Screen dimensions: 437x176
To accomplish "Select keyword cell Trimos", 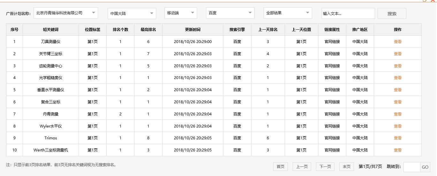I will [x=51, y=138].
